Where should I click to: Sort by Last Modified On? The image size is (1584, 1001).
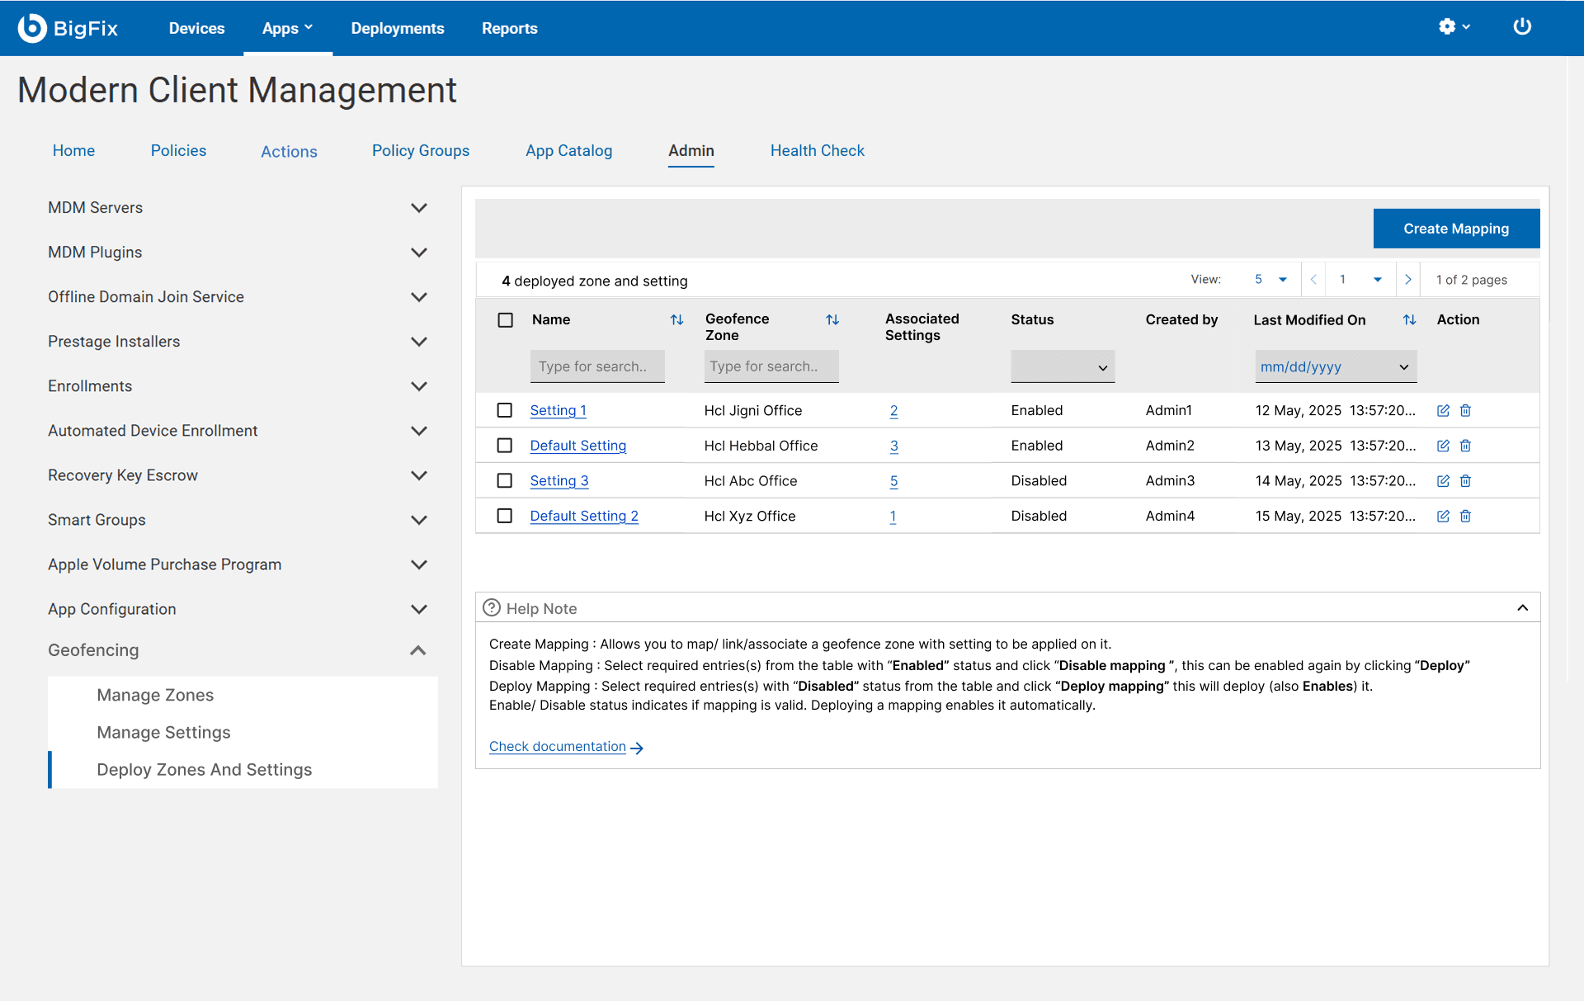tap(1409, 319)
